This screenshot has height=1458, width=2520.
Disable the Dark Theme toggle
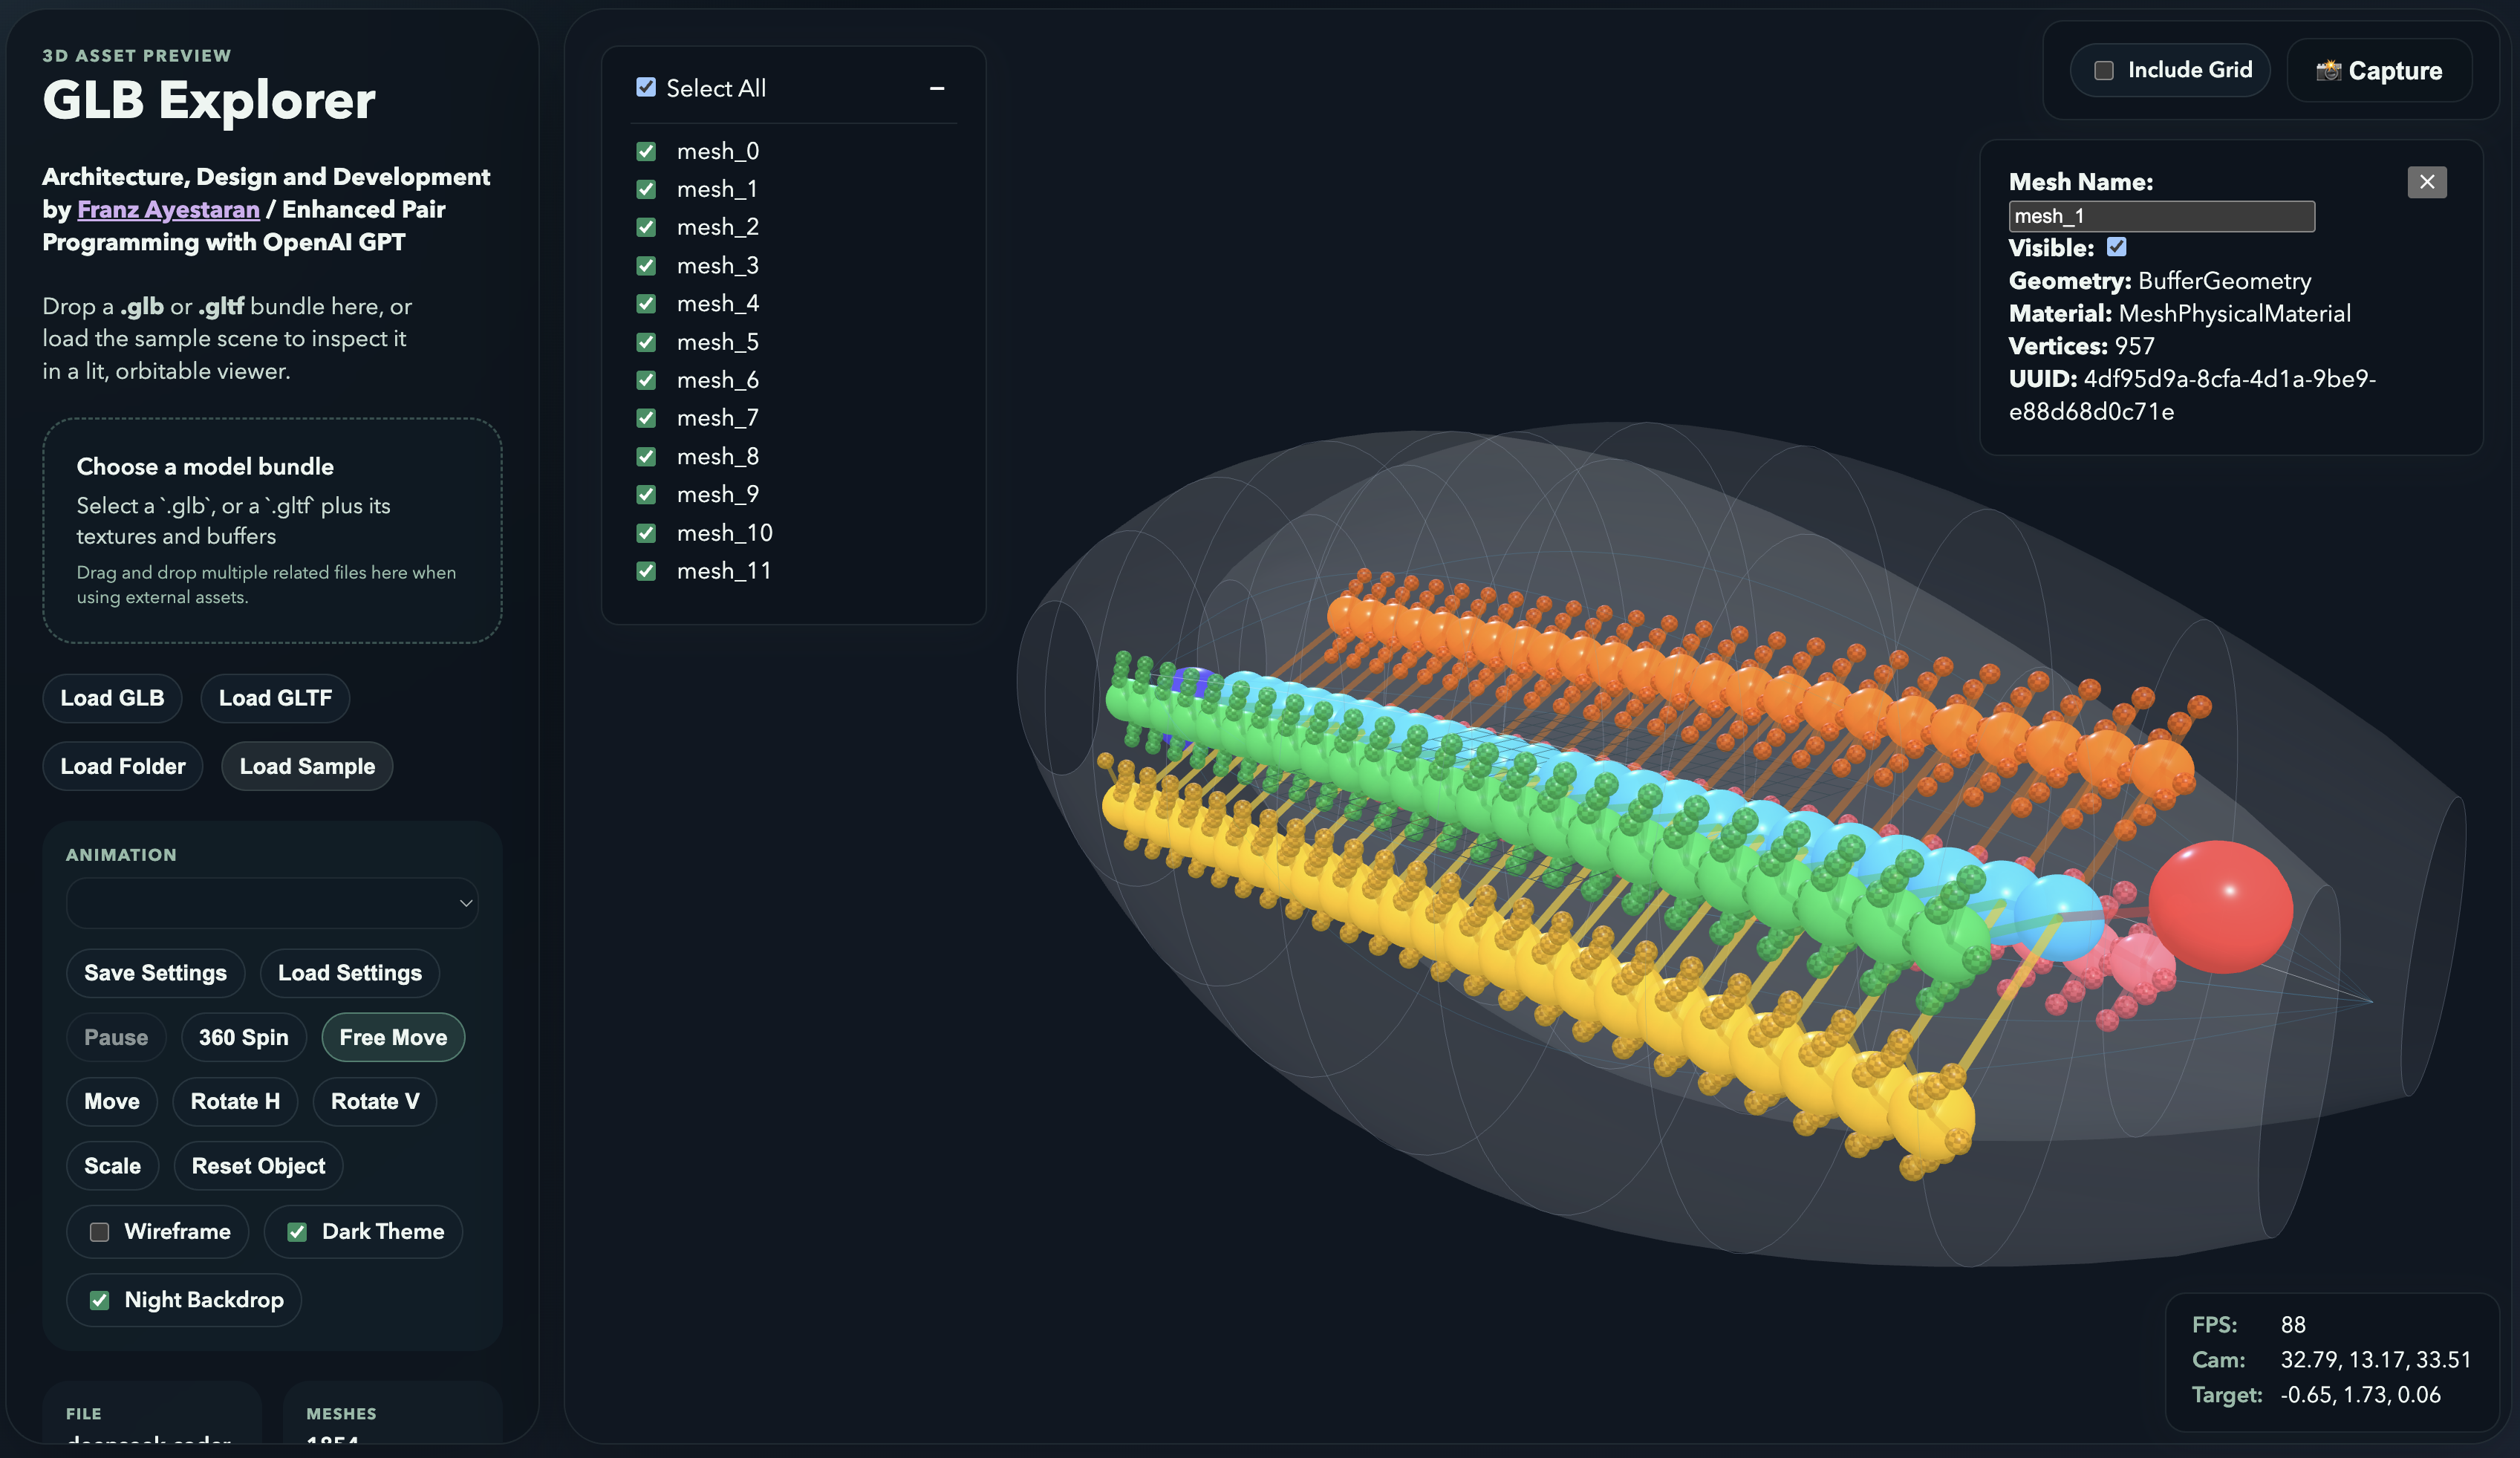[x=297, y=1232]
